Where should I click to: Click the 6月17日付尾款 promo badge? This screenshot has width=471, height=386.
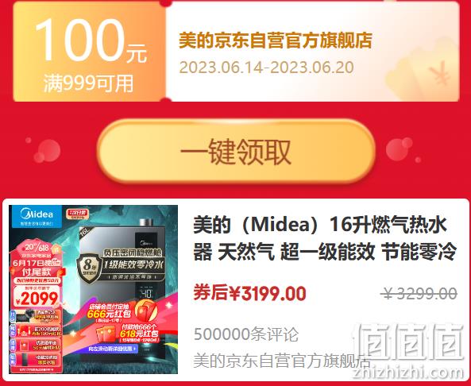(x=37, y=268)
